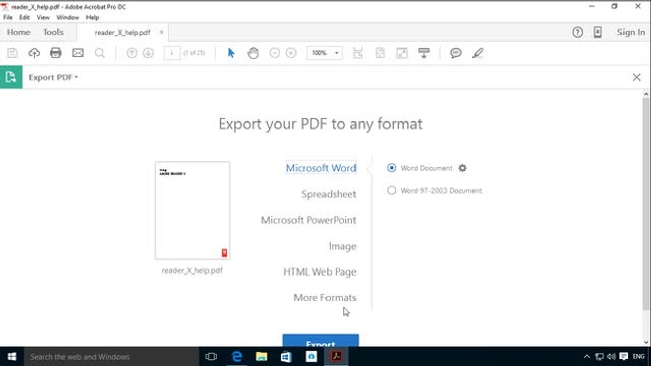The width and height of the screenshot is (651, 366).
Task: Select Microsoft Word export format
Action: tap(321, 168)
